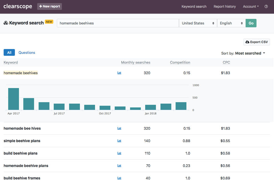This screenshot has height=184, width=274.
Task: Open chart icon for build beehive frames
Action: [x=119, y=178]
